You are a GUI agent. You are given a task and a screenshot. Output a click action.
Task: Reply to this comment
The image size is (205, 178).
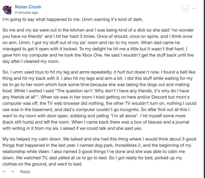point(25,172)
